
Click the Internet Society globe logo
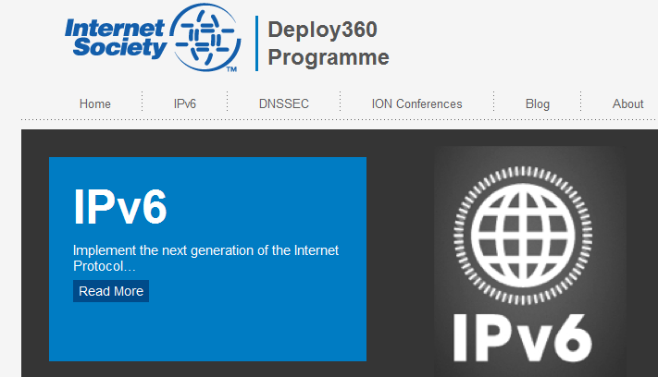pyautogui.click(x=205, y=37)
